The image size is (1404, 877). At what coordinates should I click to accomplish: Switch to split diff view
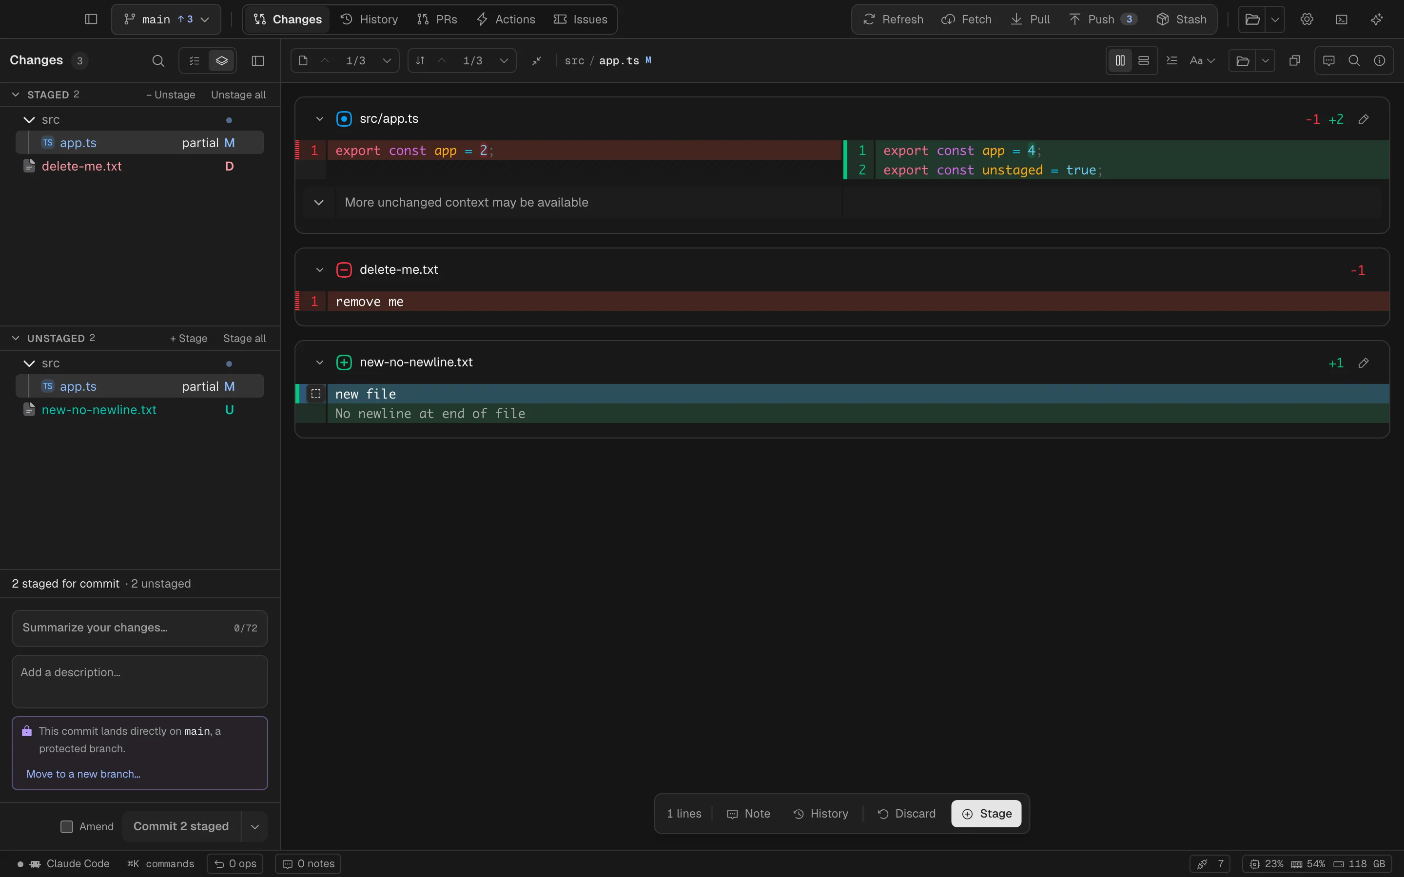coord(1120,60)
